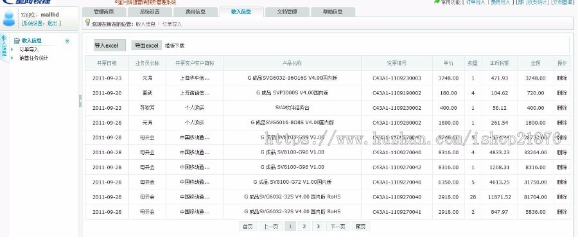
Task: Collapse the left sidebar using the splitter handle
Action: pos(80,101)
